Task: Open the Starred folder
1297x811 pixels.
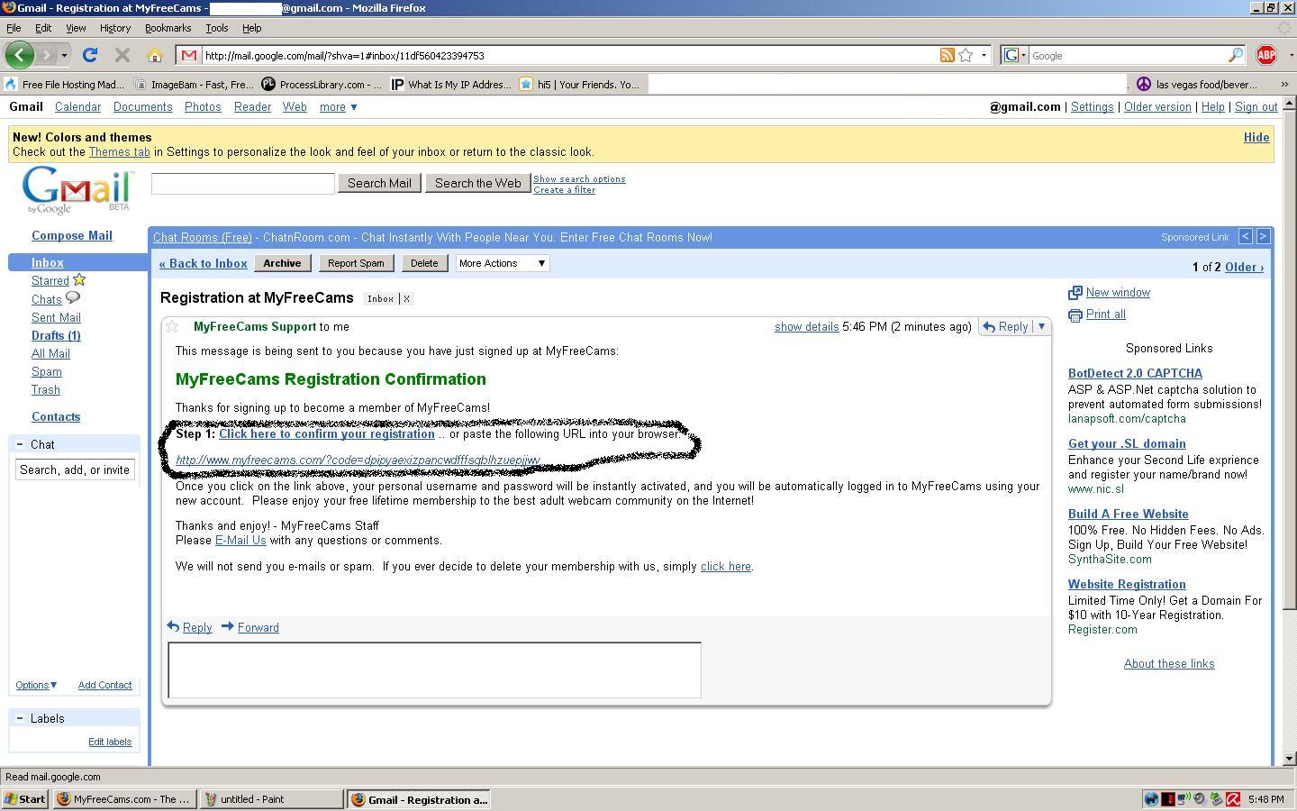Action: pos(50,281)
